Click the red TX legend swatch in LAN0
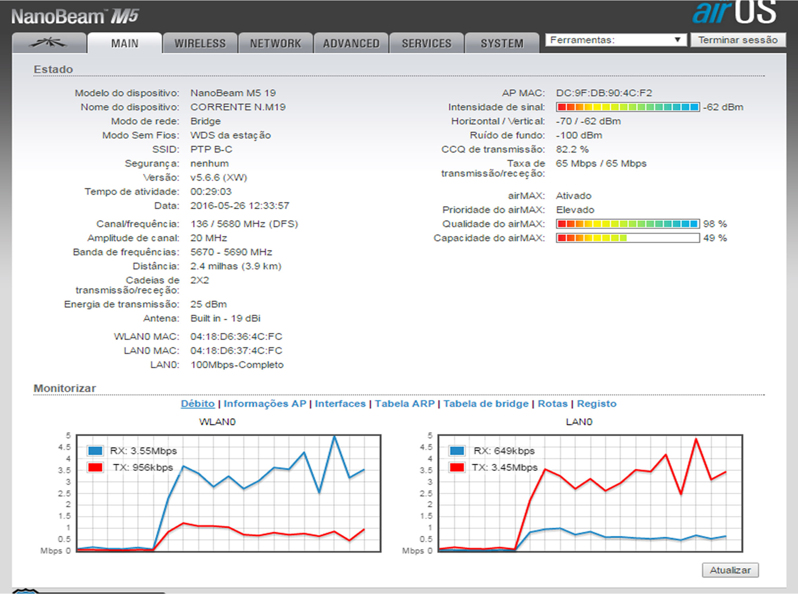This screenshot has height=594, width=798. tap(457, 467)
